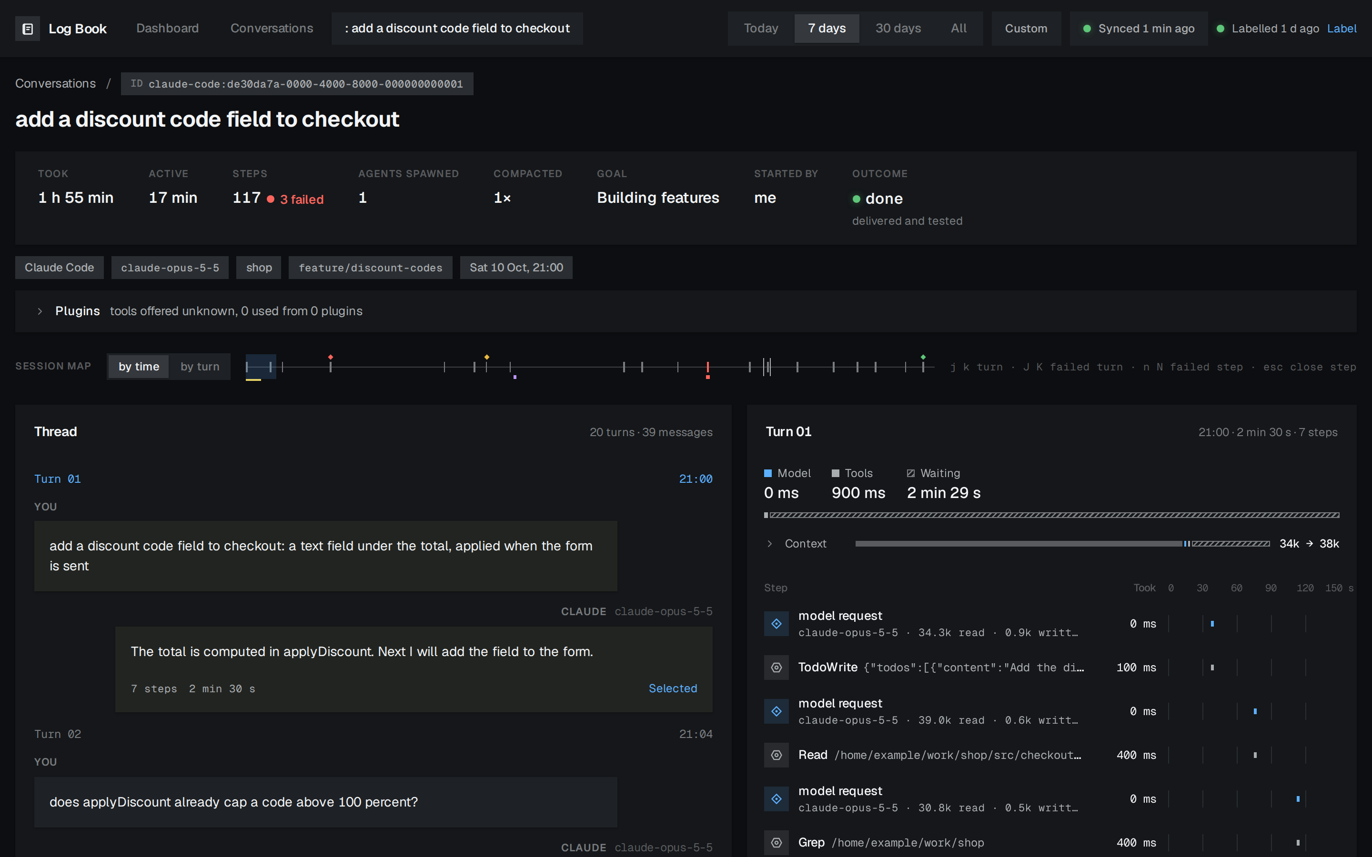1372x857 pixels.
Task: Click the purple square marker under session map
Action: [515, 377]
